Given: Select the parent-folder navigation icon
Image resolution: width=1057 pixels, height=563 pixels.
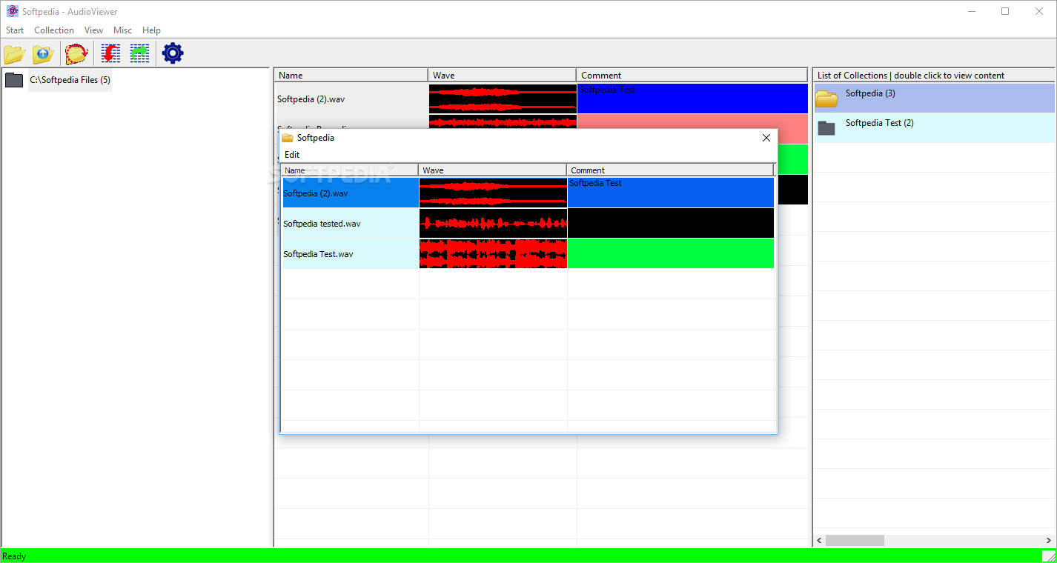Looking at the screenshot, I should point(42,53).
